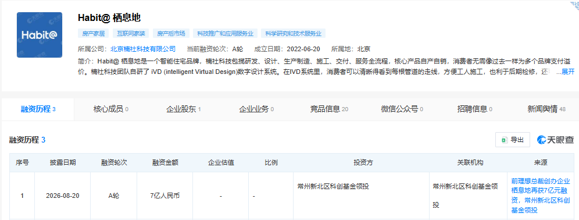Click the 披露日期 column header
This screenshot has height=220, width=579.
63,163
